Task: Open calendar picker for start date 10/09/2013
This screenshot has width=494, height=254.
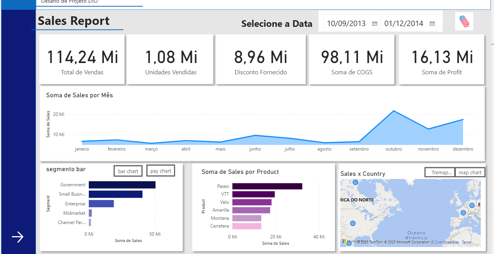Action: [x=374, y=24]
